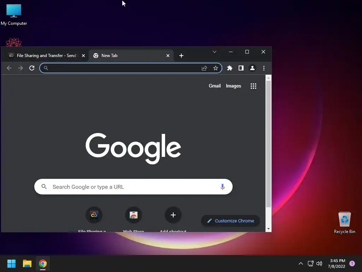Maximize the Chrome window
The width and height of the screenshot is (362, 272).
[x=247, y=52]
